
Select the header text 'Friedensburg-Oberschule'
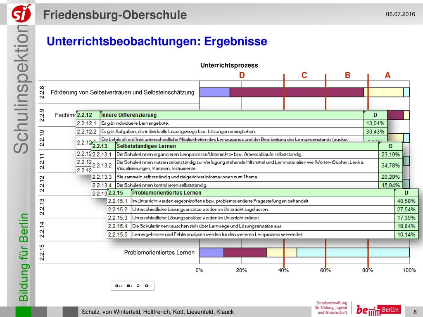click(x=115, y=15)
